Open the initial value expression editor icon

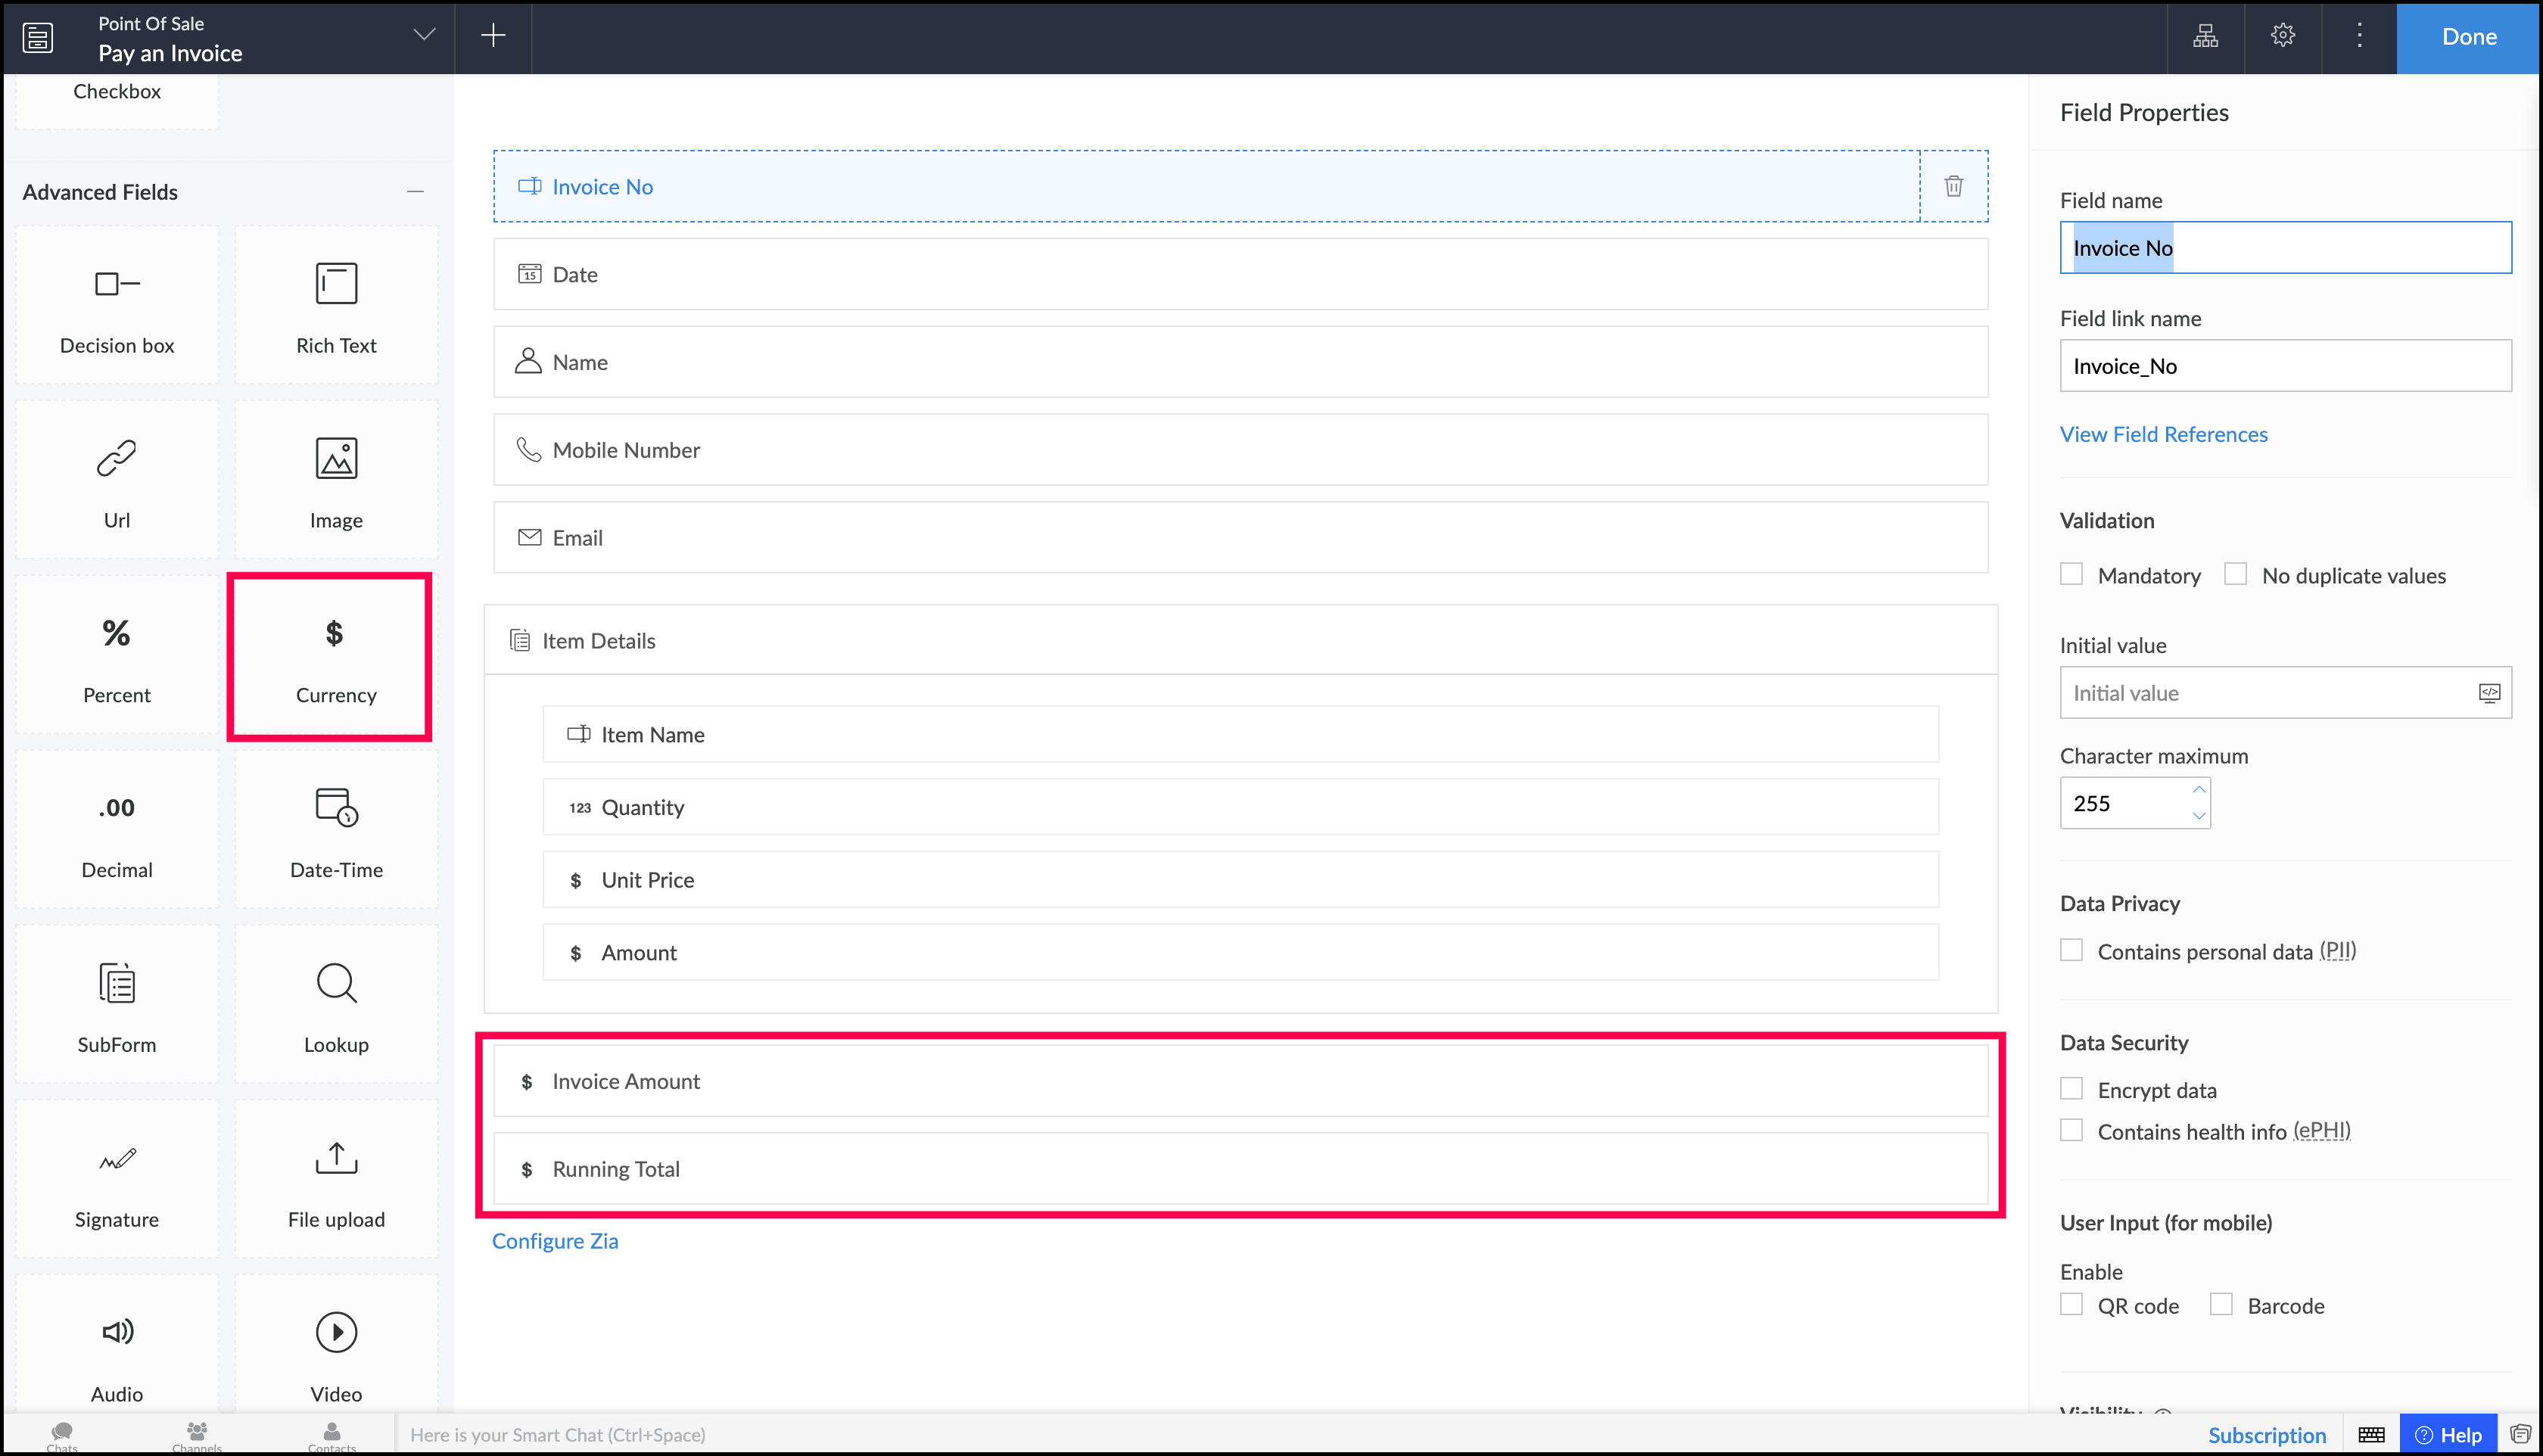tap(2489, 693)
